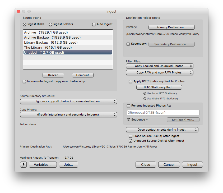Start the transfer with the Ingest button
Viewport: 223px width, 193px height.
(192, 164)
